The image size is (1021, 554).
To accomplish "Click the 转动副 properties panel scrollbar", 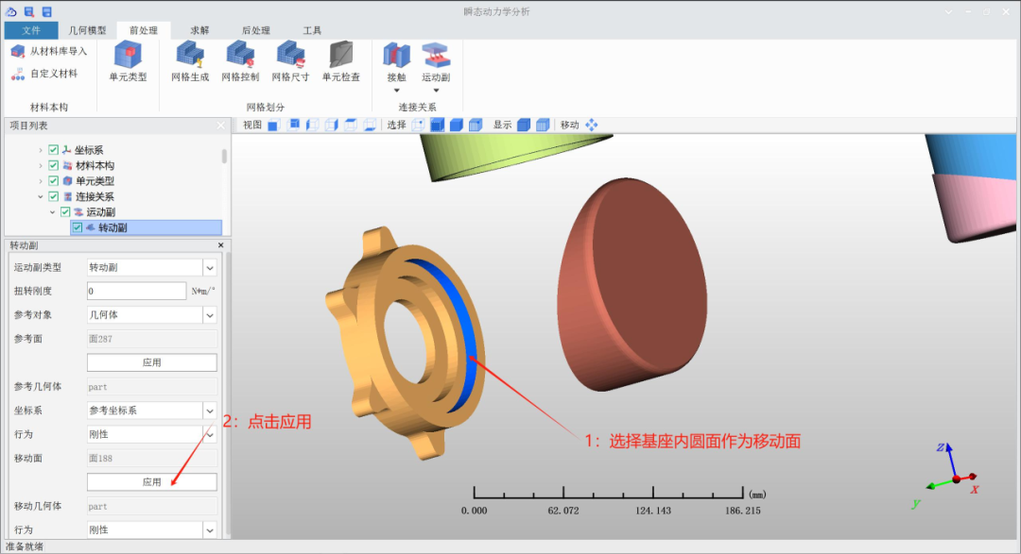I will 228,394.
